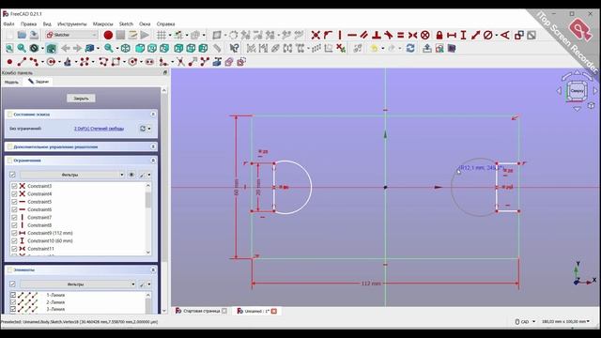Toggle checkbox for Constraint7
Viewport: 601px width, 338px height.
point(14,217)
